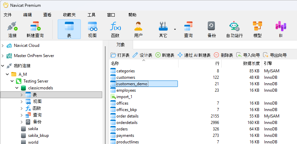Open the 导入向导 button
The width and height of the screenshot is (297, 144).
[x=248, y=55]
